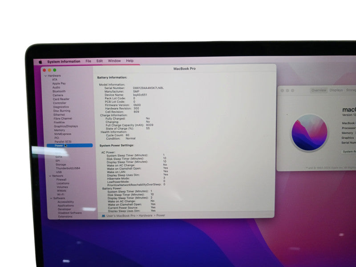
Task: Click the Cycle Count value 80
Action: click(127, 135)
